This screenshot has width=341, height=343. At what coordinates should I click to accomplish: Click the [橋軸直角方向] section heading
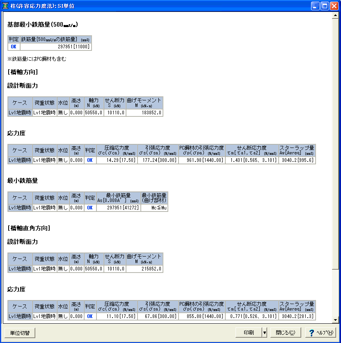coord(29,228)
